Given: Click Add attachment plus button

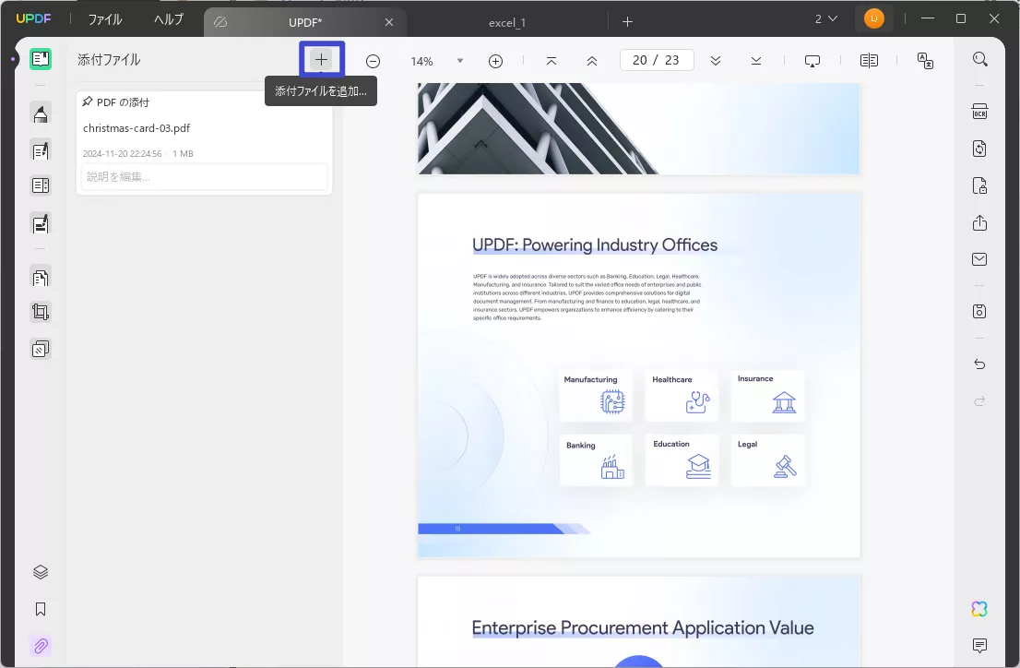Looking at the screenshot, I should pyautogui.click(x=321, y=60).
